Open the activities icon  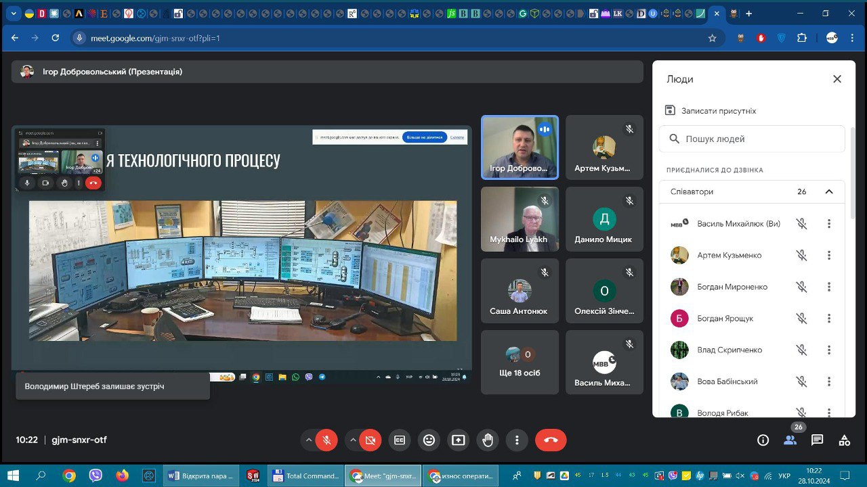tap(844, 440)
